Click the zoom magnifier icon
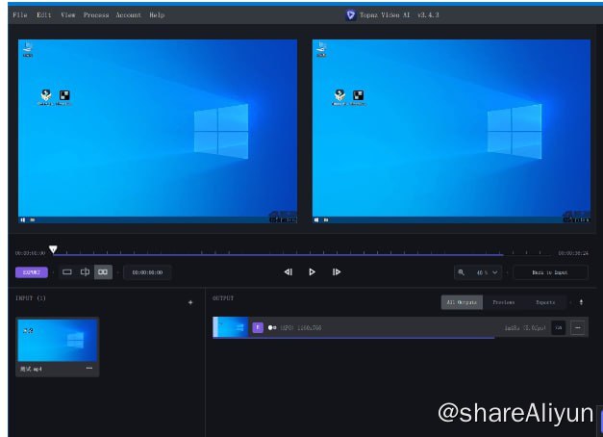 coord(461,272)
